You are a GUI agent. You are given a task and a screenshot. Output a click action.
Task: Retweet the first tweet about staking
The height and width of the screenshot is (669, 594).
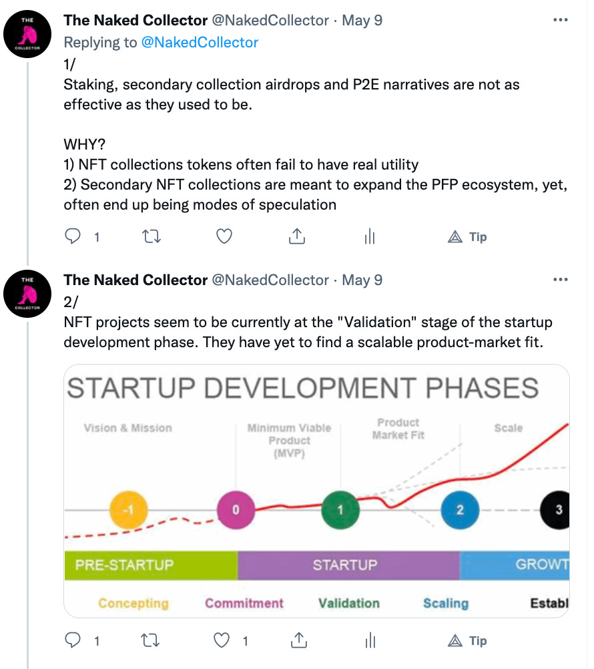151,236
